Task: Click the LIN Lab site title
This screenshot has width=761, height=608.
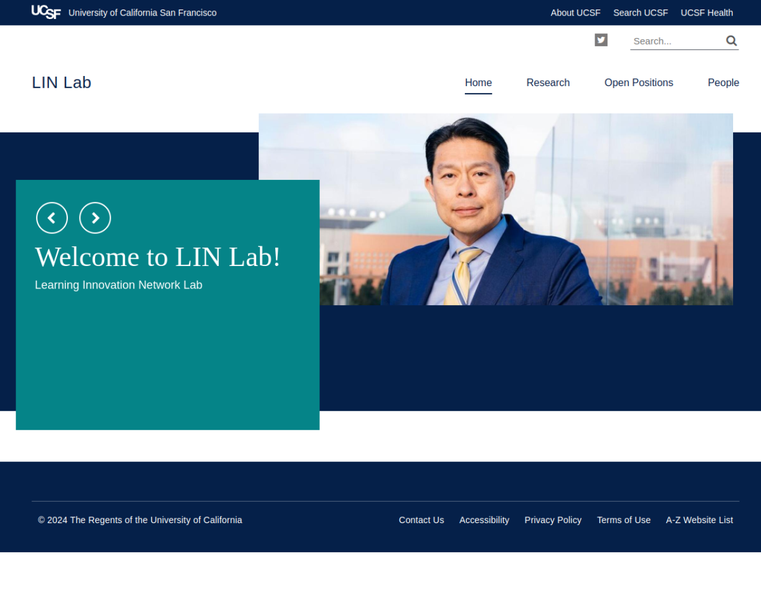Action: pyautogui.click(x=61, y=83)
